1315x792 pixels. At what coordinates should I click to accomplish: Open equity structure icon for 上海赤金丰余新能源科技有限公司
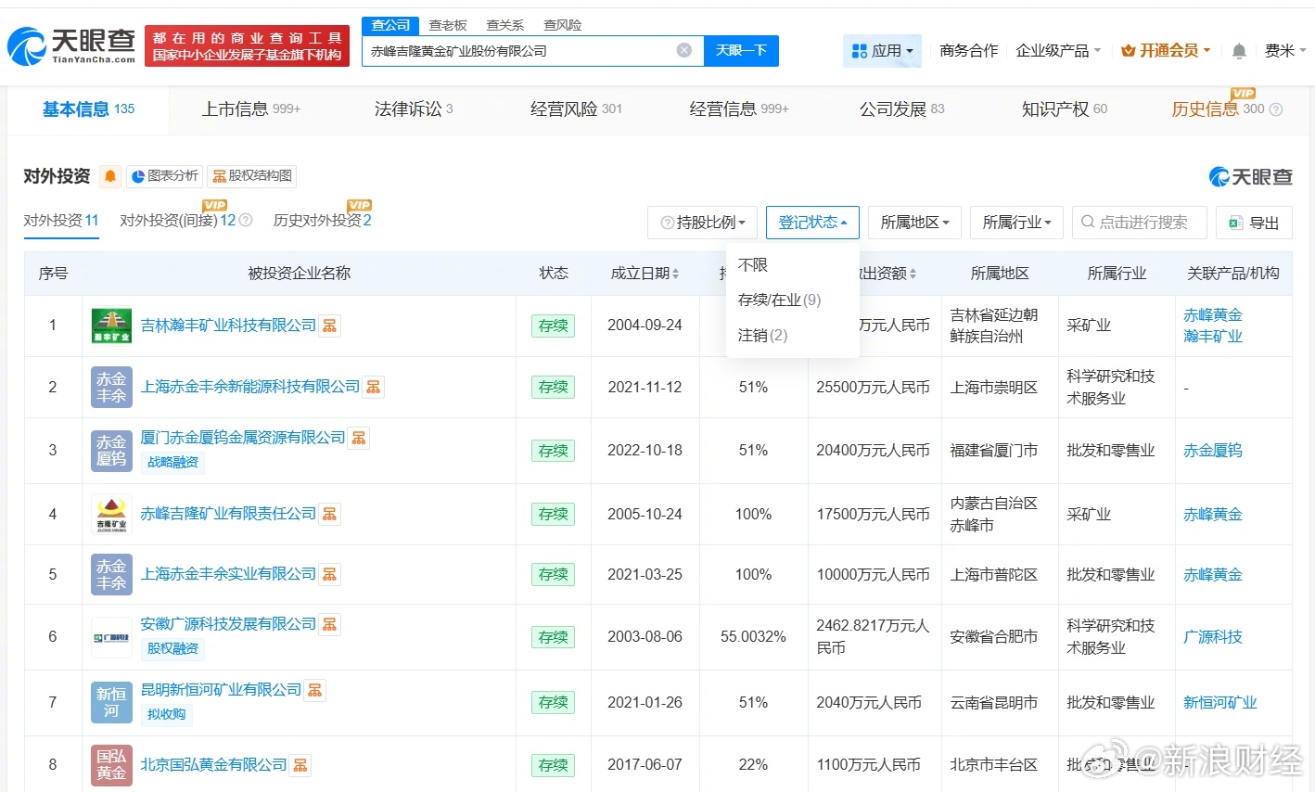tap(373, 387)
